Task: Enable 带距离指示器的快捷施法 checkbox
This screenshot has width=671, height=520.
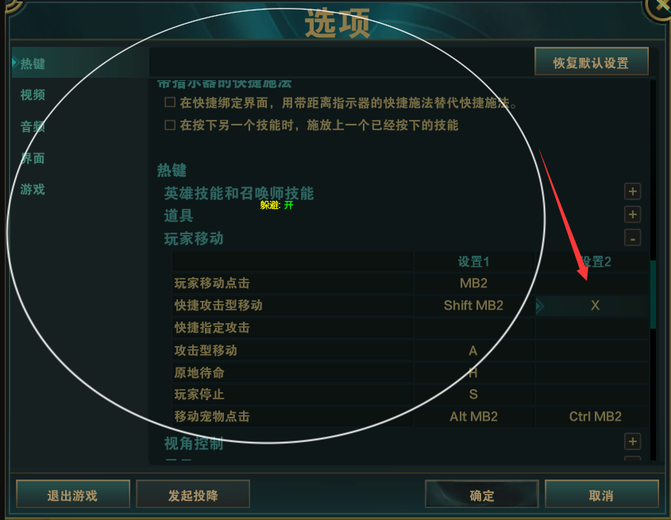Action: (x=170, y=102)
